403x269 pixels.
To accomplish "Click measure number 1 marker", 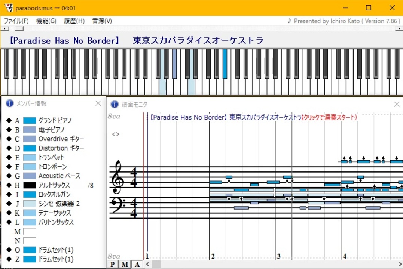I will click(x=147, y=256).
